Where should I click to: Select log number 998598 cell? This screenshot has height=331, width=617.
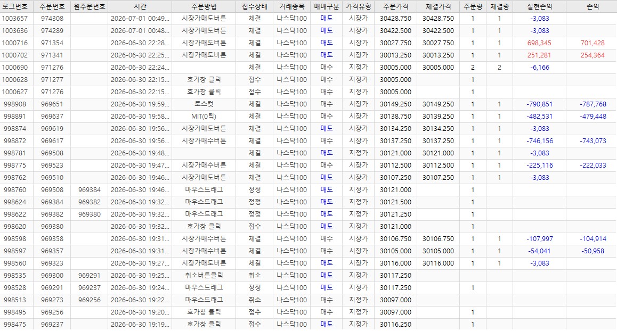pos(15,238)
